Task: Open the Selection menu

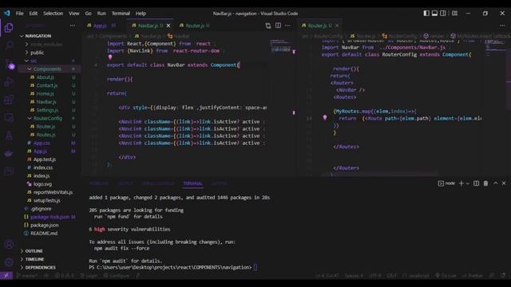Action: tap(53, 14)
